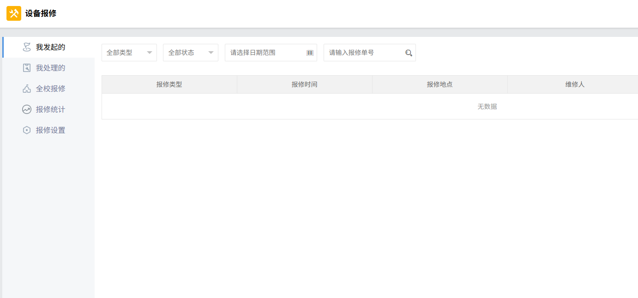
Task: Select the 我发起的 menu label
Action: coord(51,47)
